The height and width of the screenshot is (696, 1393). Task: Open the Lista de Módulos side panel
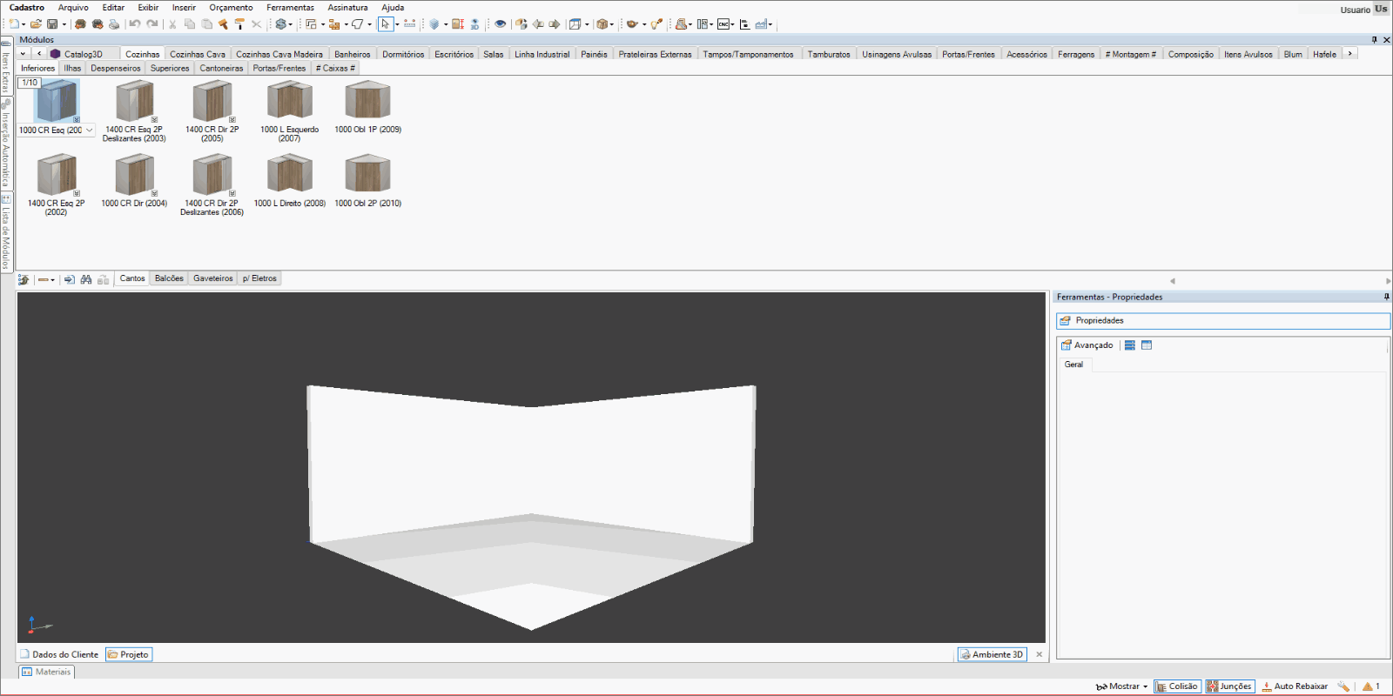5,233
